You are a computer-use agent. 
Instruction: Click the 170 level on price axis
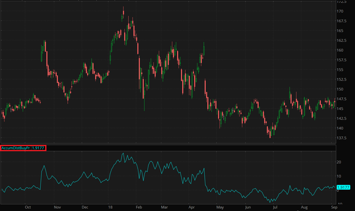click(340, 11)
